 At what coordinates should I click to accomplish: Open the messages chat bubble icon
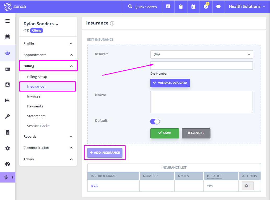(219, 7)
